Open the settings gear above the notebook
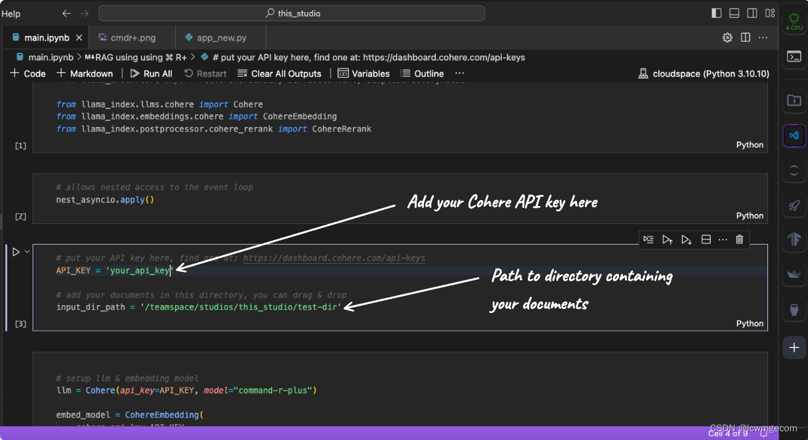The width and height of the screenshot is (808, 440). pyautogui.click(x=727, y=38)
